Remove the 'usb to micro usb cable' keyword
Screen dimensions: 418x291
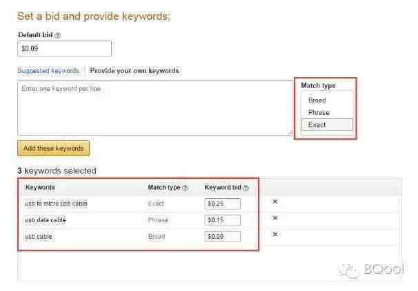coord(275,202)
